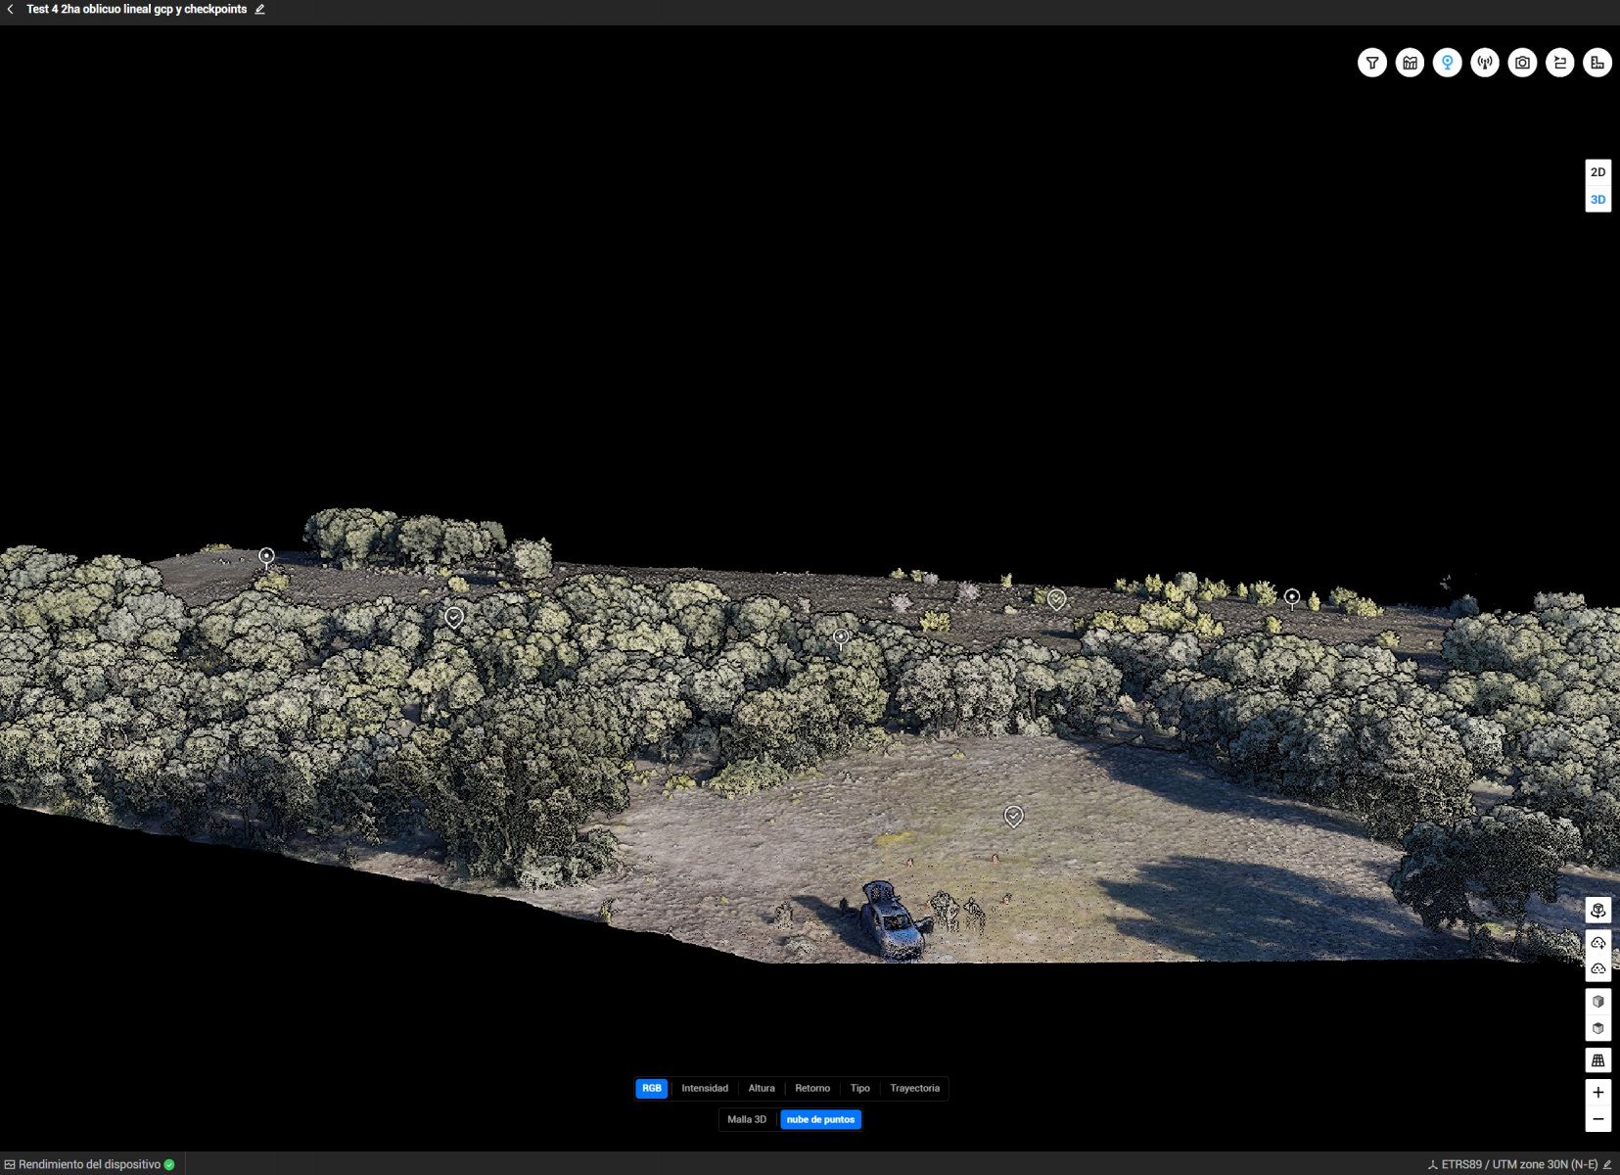The height and width of the screenshot is (1175, 1620).
Task: Click the rotate 3D model view icon
Action: 1597,911
